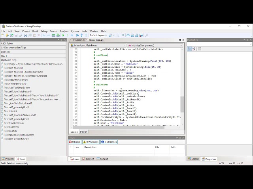Select the Text:PrepareToolStrip clipboard item

[x=15, y=84]
